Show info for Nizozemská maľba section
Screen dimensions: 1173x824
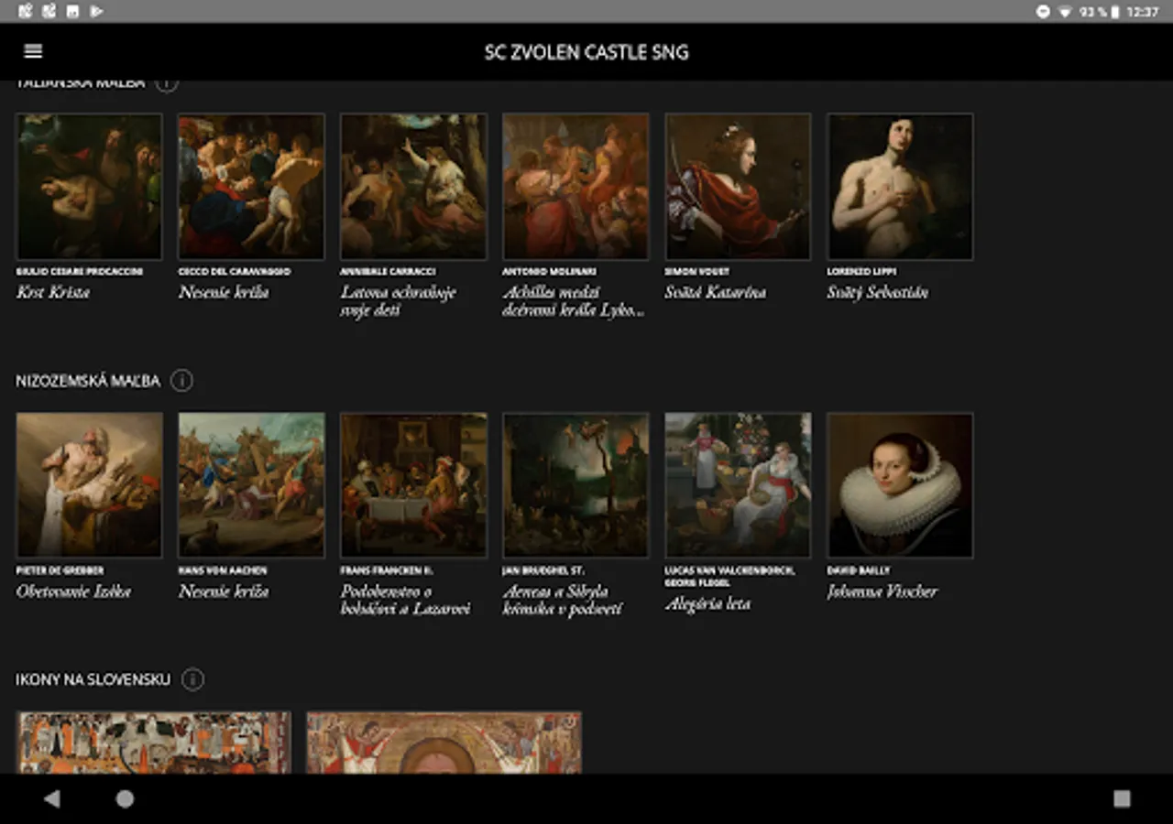pyautogui.click(x=181, y=380)
